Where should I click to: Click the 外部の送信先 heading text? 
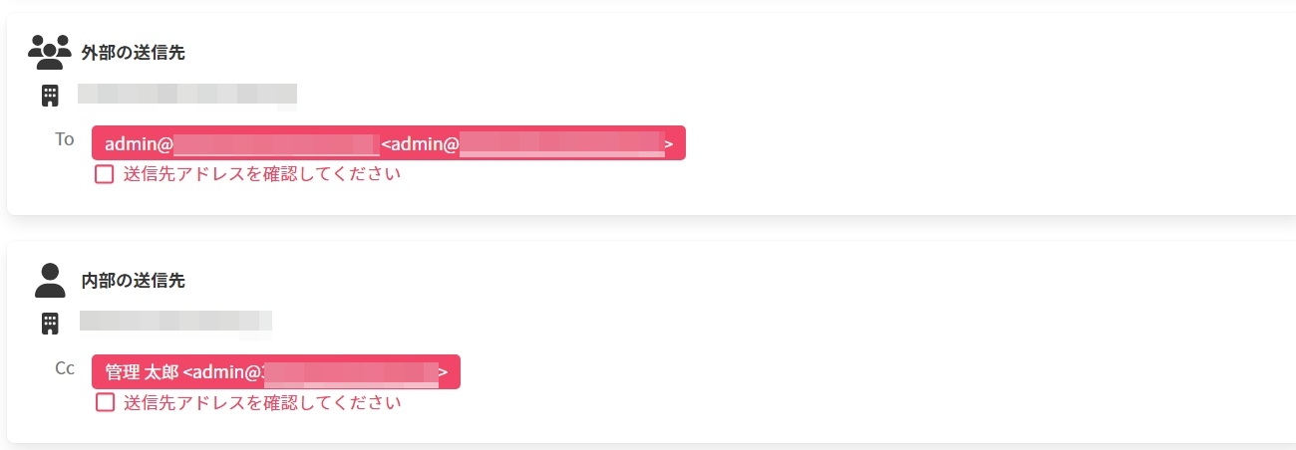pyautogui.click(x=133, y=53)
